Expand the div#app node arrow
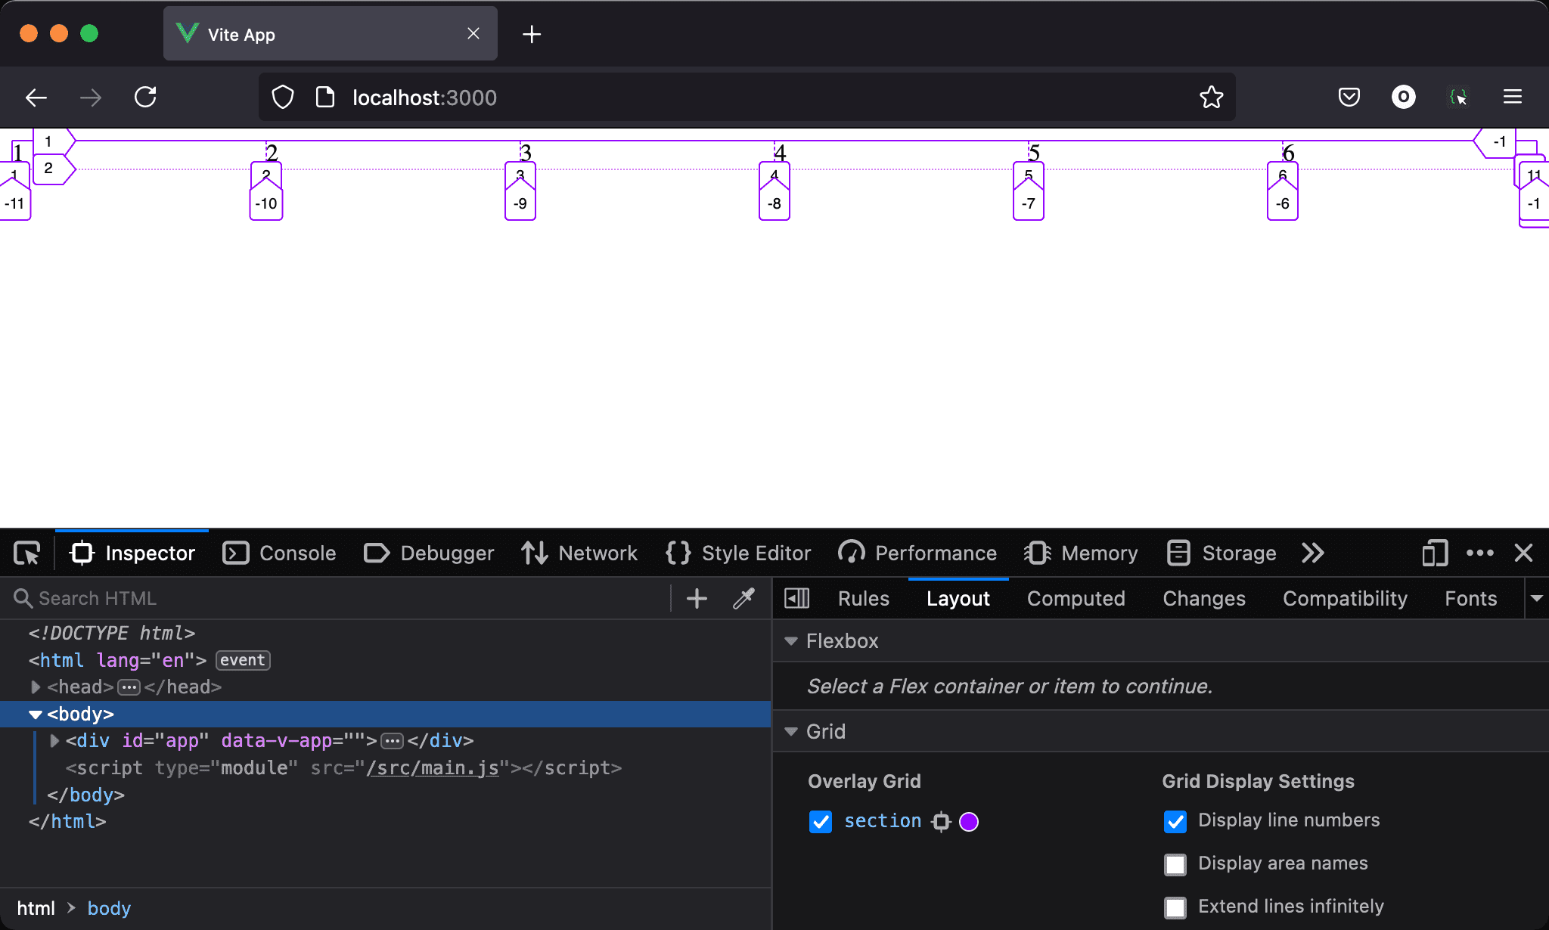 [x=54, y=741]
